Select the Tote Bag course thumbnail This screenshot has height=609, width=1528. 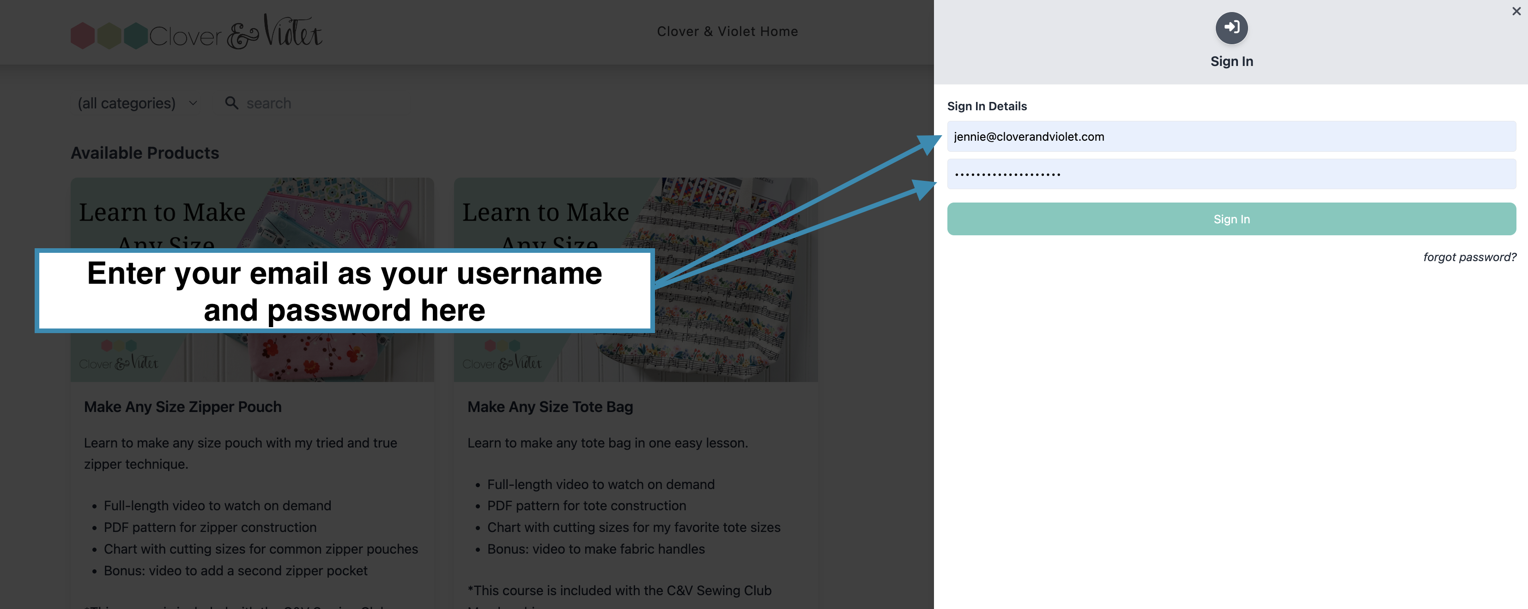pyautogui.click(x=636, y=280)
